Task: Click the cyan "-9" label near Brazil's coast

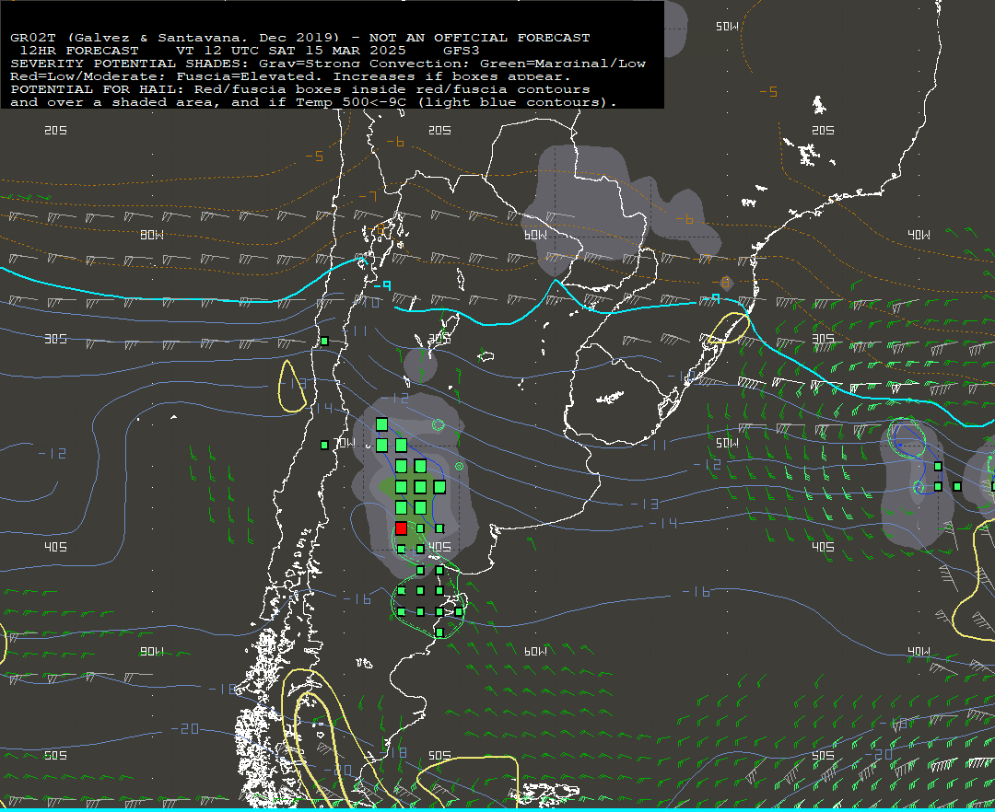Action: click(711, 298)
